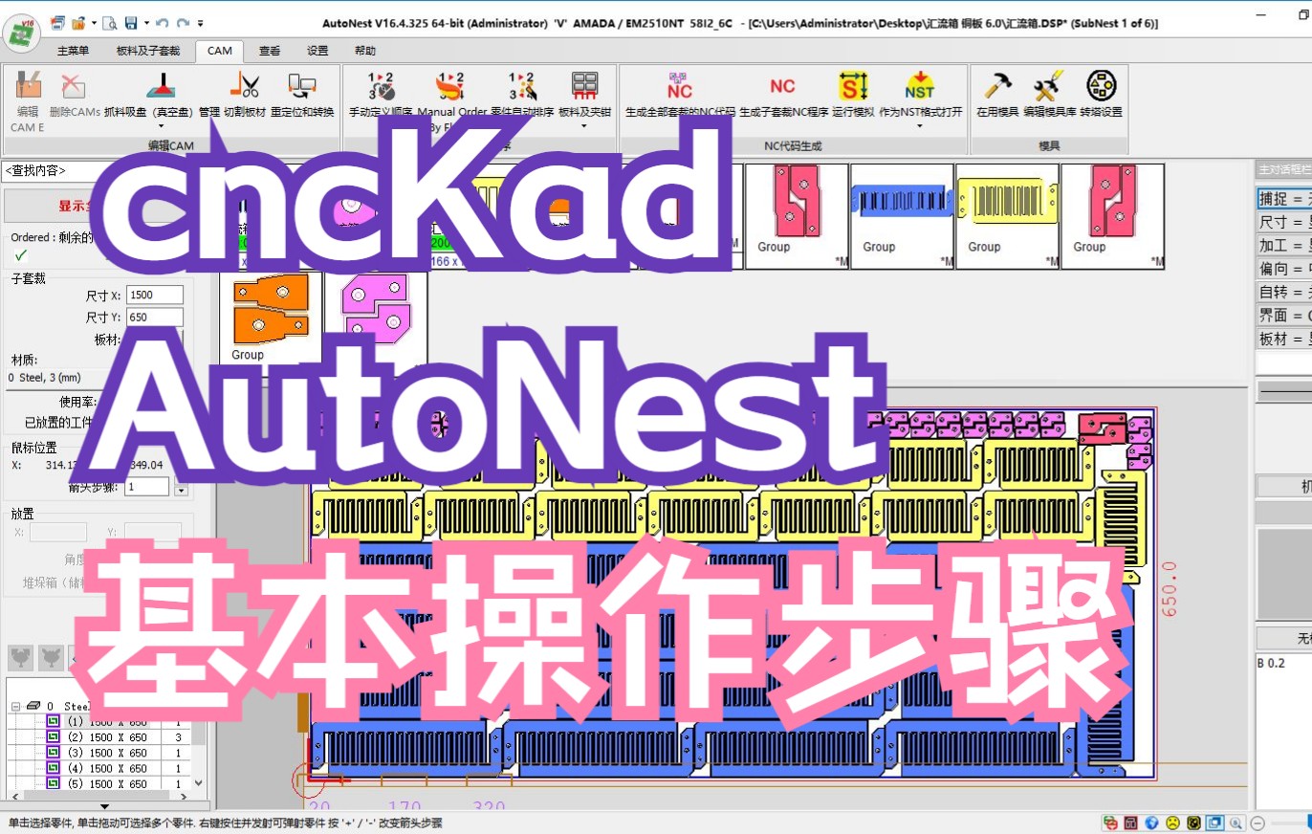1312x834 pixels.
Task: Click the stacked windows icon in quick access toolbar
Action: click(57, 21)
